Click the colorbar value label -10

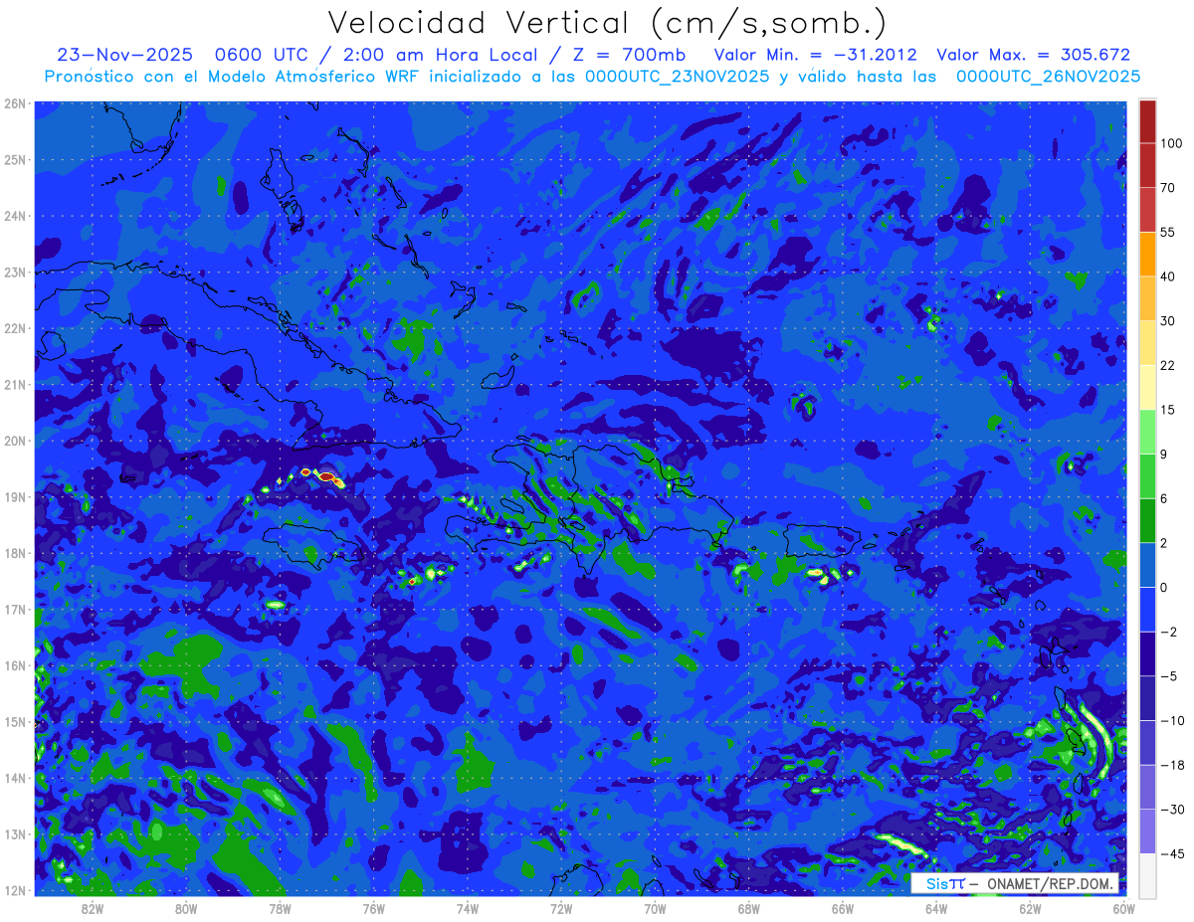[x=1170, y=720]
